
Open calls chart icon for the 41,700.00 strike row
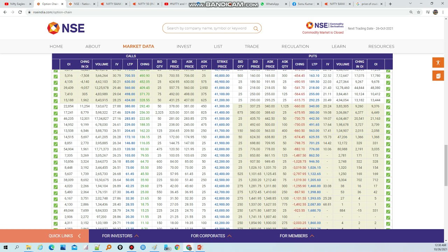pyautogui.click(x=56, y=131)
